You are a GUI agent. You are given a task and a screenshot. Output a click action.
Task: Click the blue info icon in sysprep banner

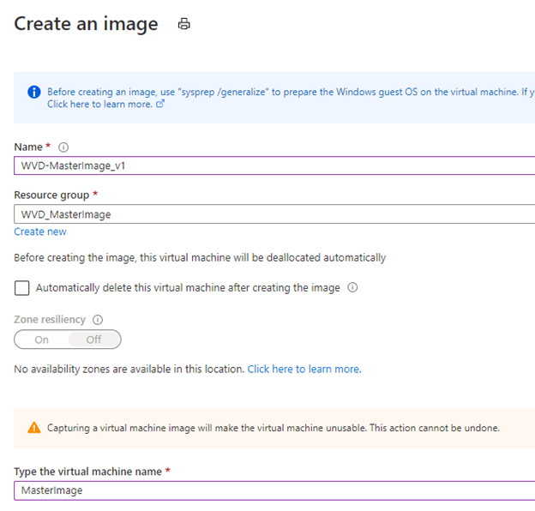click(x=34, y=92)
